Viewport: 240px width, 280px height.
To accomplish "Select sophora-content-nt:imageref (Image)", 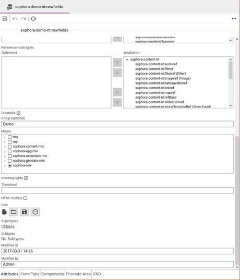I will [x=163, y=78].
